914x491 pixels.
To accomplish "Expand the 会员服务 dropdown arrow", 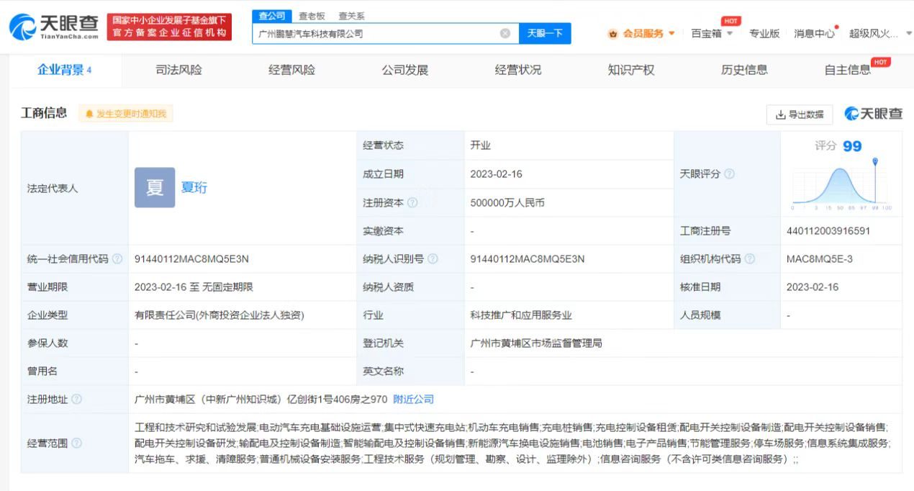I will pos(671,33).
